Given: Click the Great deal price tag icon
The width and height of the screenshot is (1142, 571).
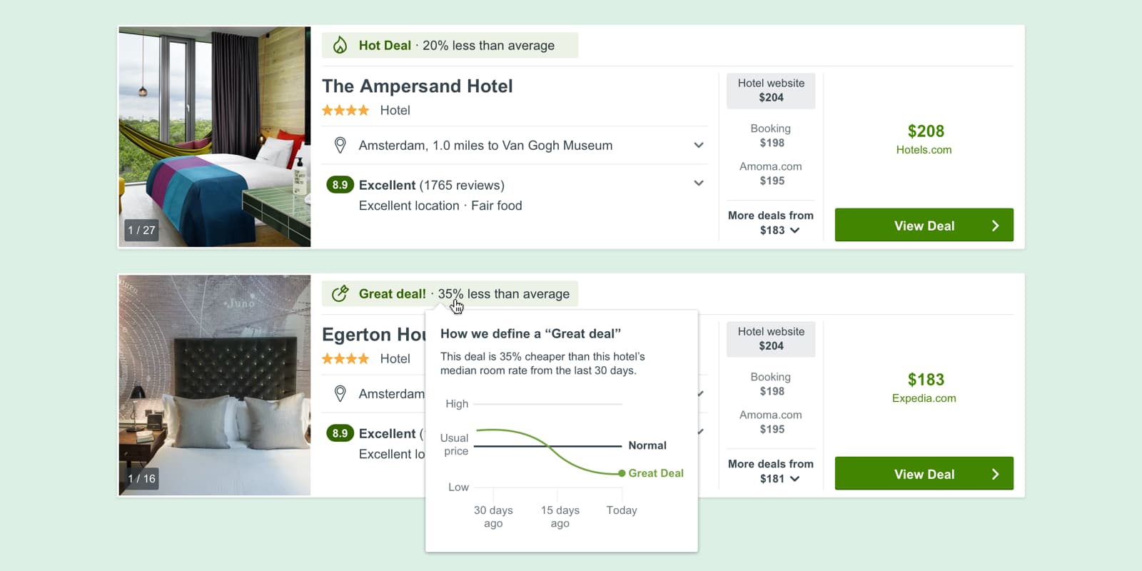Looking at the screenshot, I should (x=340, y=293).
